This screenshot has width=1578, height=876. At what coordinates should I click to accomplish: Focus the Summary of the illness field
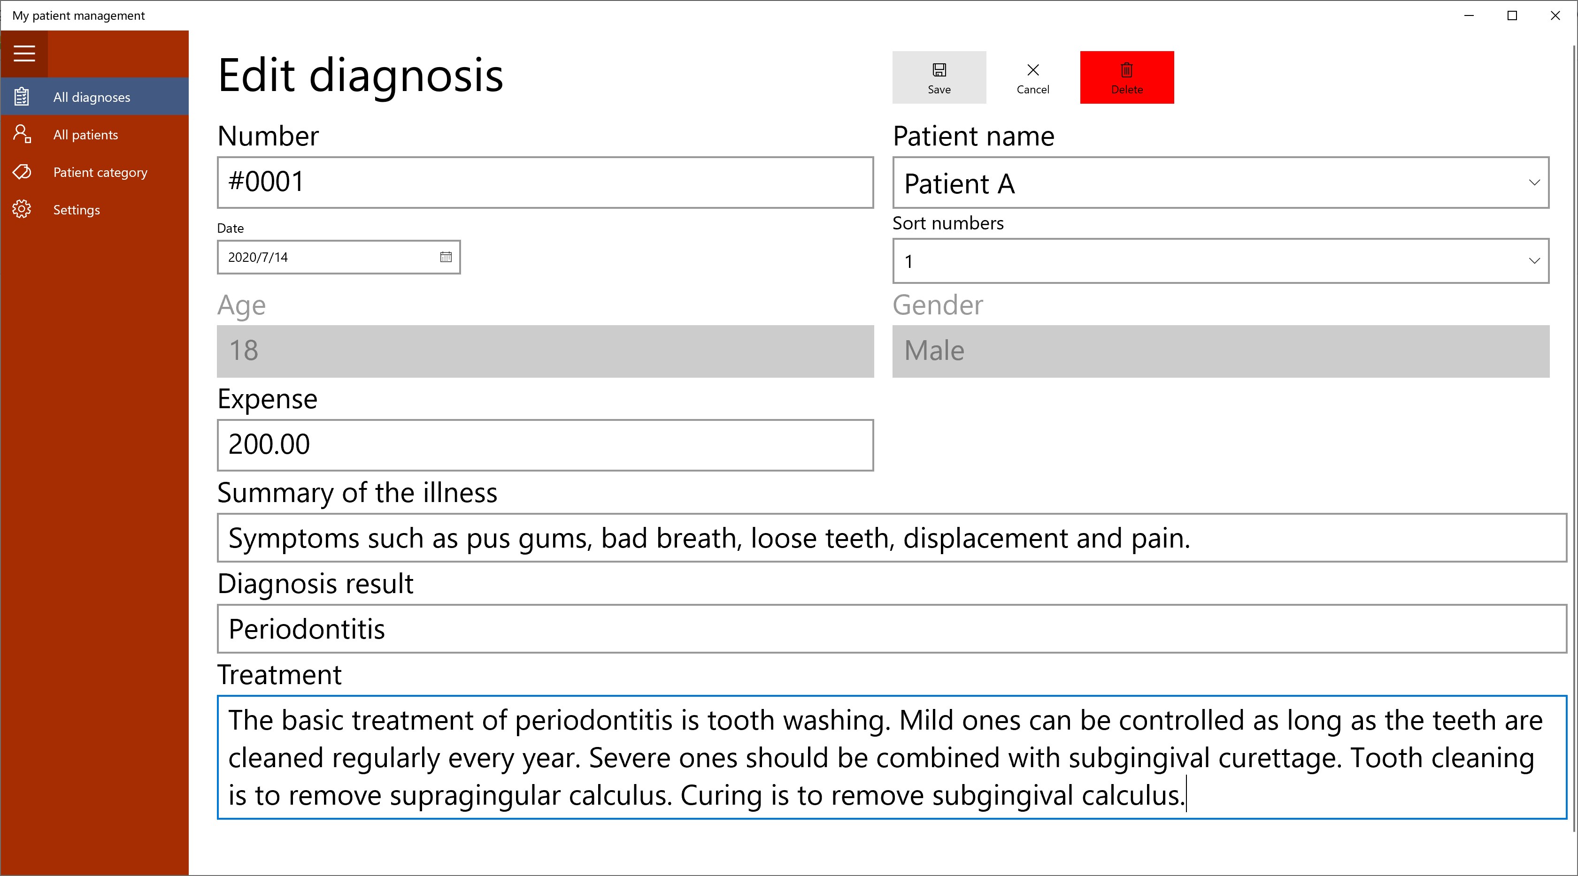pyautogui.click(x=891, y=538)
